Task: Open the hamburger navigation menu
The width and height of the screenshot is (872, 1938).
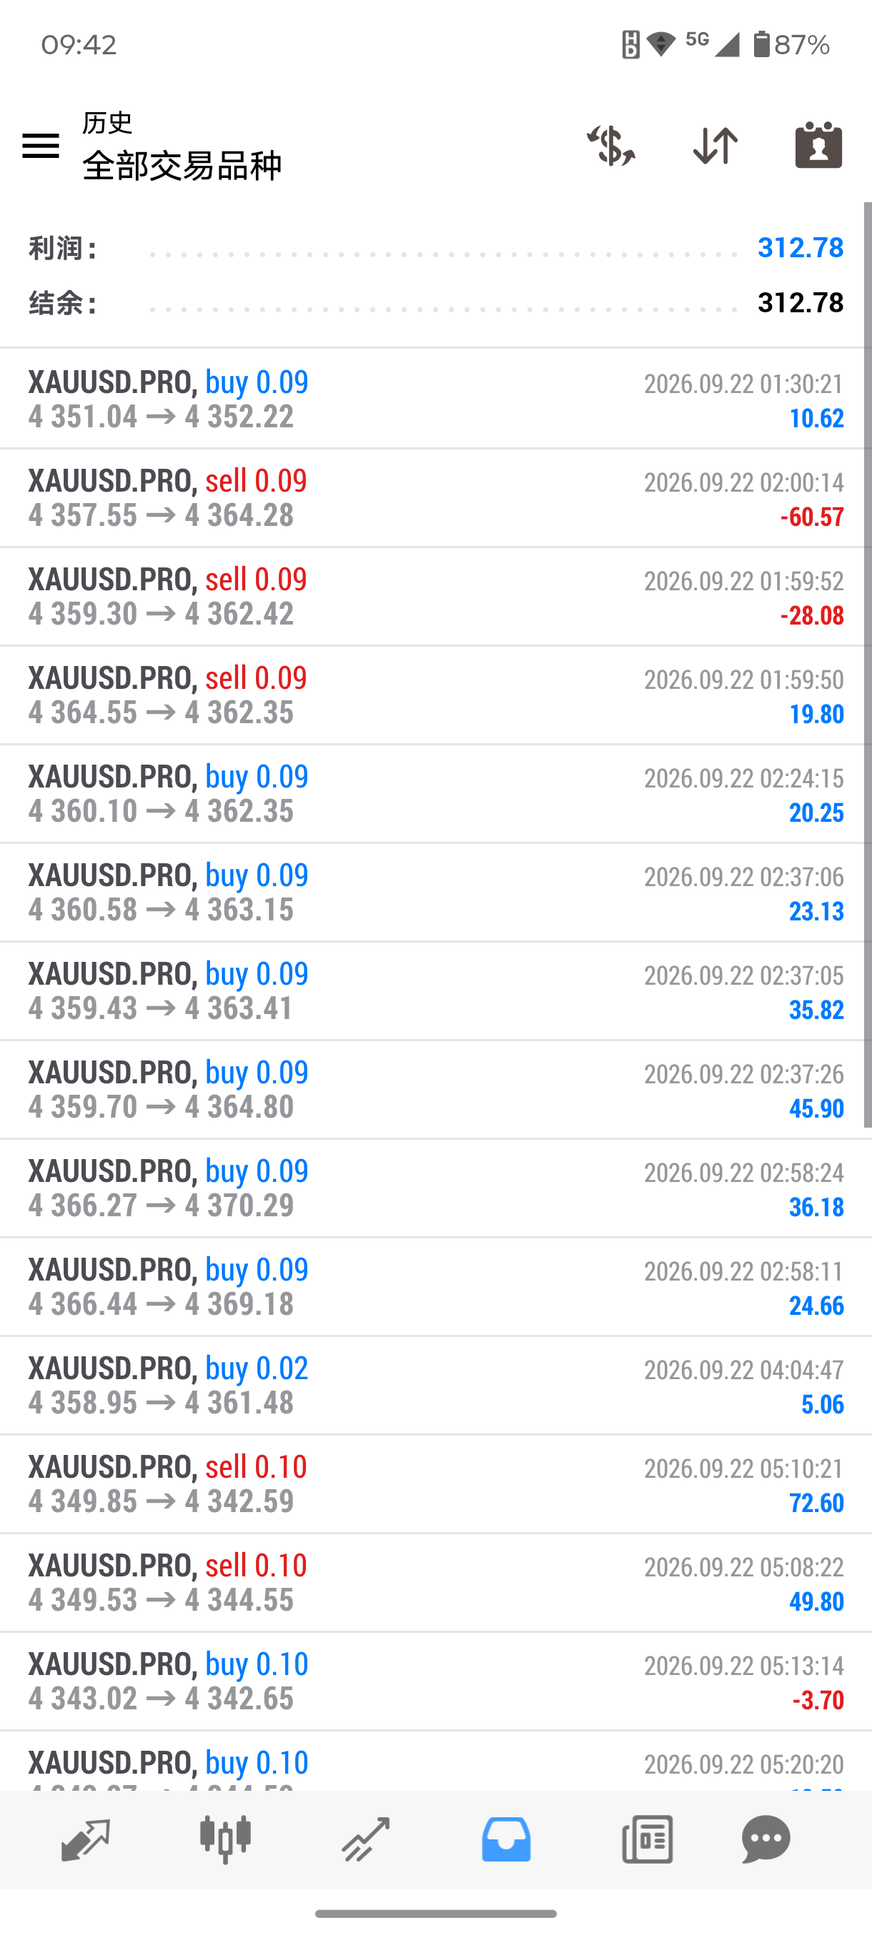Action: click(41, 145)
